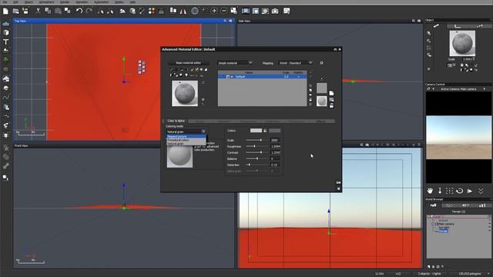Click the double chevron icon in Camera Control

481,191
